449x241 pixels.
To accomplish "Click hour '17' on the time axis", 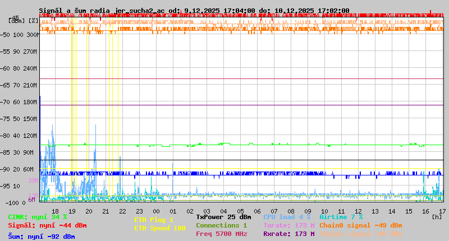I will point(442,211).
